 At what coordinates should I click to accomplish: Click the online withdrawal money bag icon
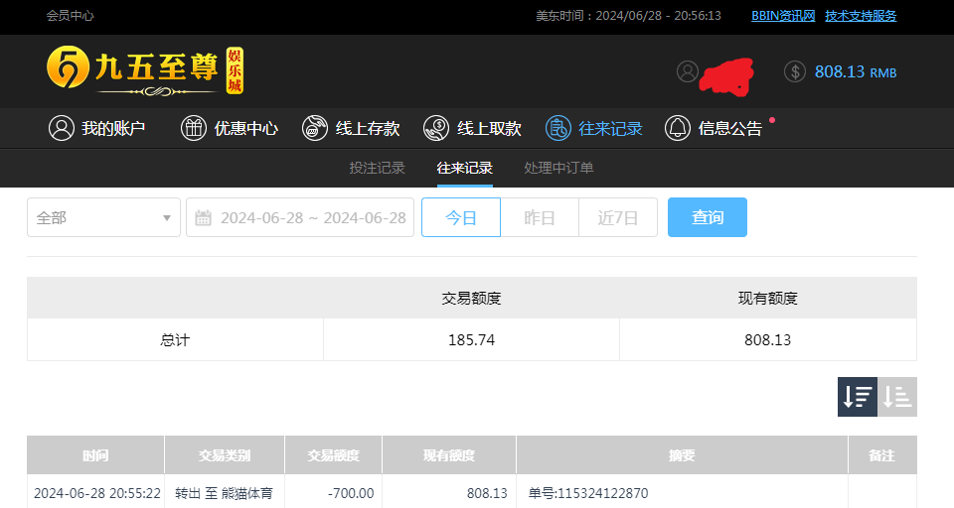click(x=435, y=128)
